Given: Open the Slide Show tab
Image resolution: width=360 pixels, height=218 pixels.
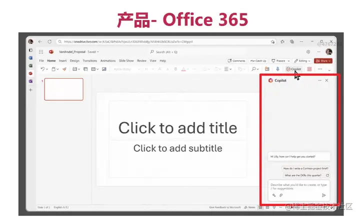Looking at the screenshot, I should [126, 61].
